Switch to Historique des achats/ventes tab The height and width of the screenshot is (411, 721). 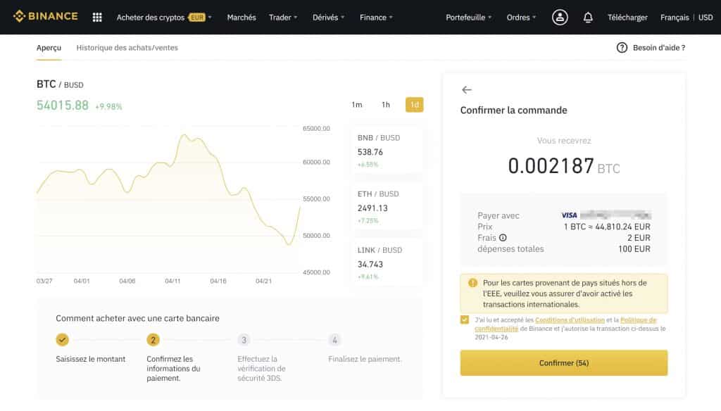click(125, 47)
